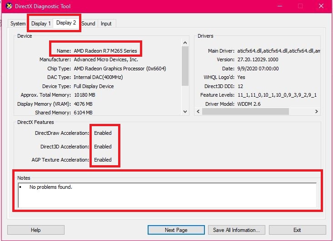333x241 pixels.
Task: Click Drivers panel scroll left arrow
Action: coord(198,111)
